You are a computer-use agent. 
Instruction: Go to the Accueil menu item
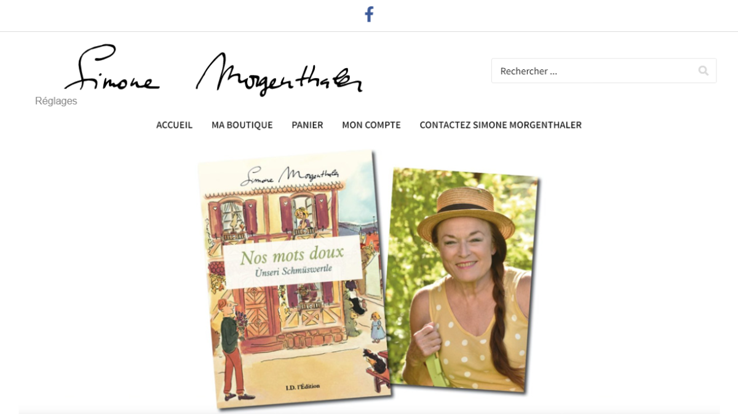[175, 125]
